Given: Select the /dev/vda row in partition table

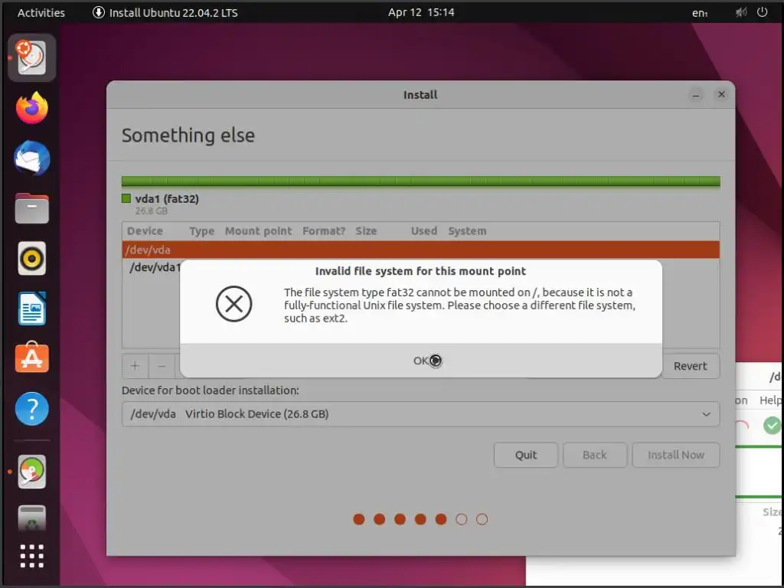Looking at the screenshot, I should pyautogui.click(x=420, y=250).
